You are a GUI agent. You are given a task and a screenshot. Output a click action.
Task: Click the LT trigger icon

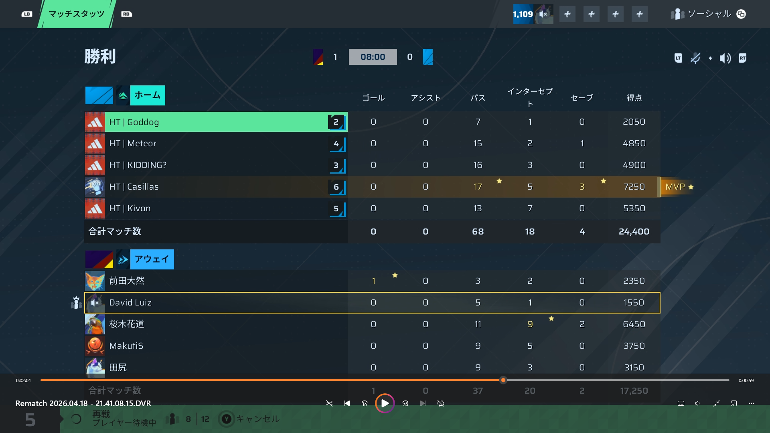pos(678,58)
